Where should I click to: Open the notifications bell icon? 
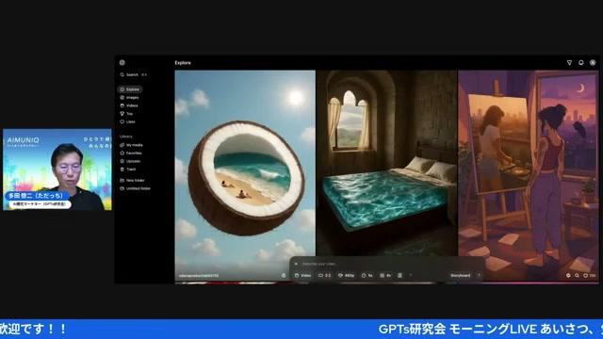[581, 63]
